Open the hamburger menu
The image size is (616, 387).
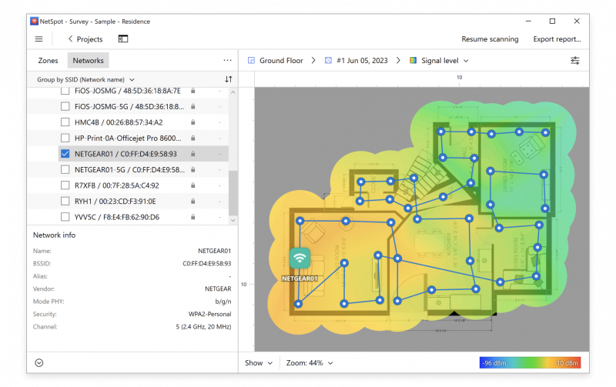(39, 39)
